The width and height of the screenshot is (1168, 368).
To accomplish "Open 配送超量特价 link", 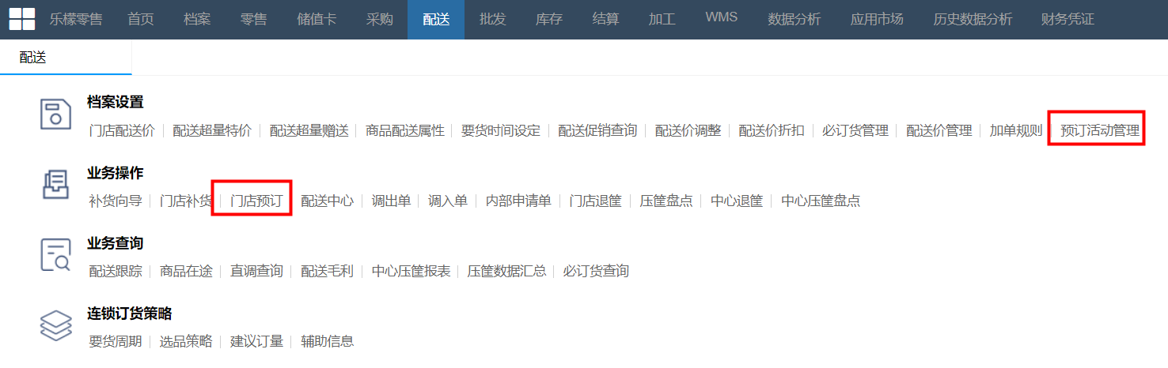I will [x=212, y=130].
